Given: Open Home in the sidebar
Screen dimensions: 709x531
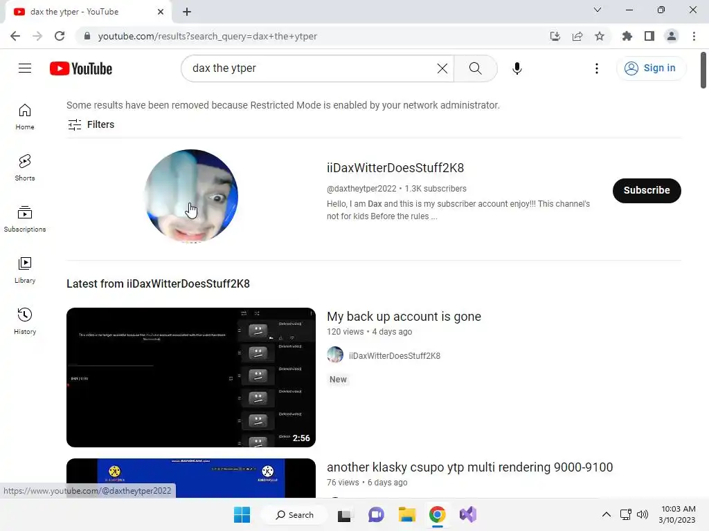Looking at the screenshot, I should [x=25, y=116].
